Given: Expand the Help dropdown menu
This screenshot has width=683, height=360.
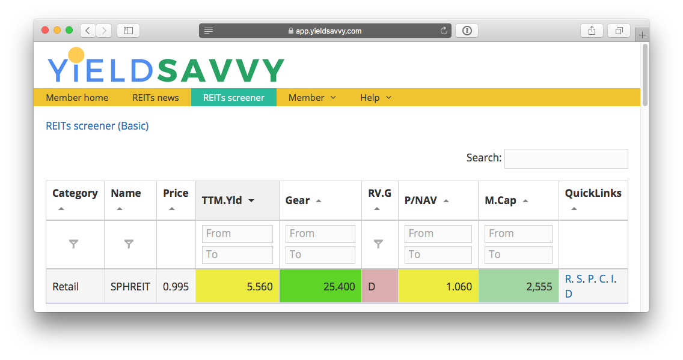Looking at the screenshot, I should pos(376,97).
